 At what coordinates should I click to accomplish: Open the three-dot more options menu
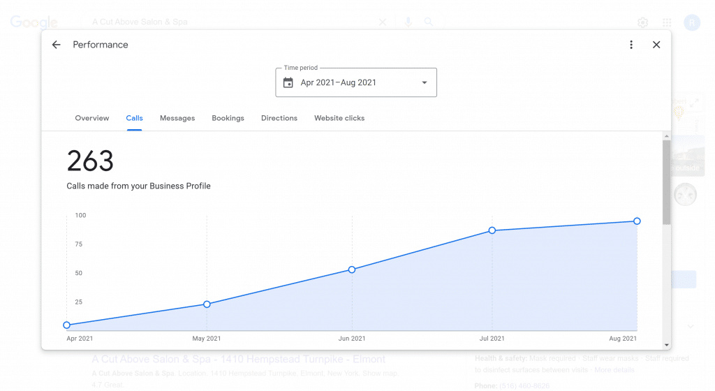pos(631,45)
